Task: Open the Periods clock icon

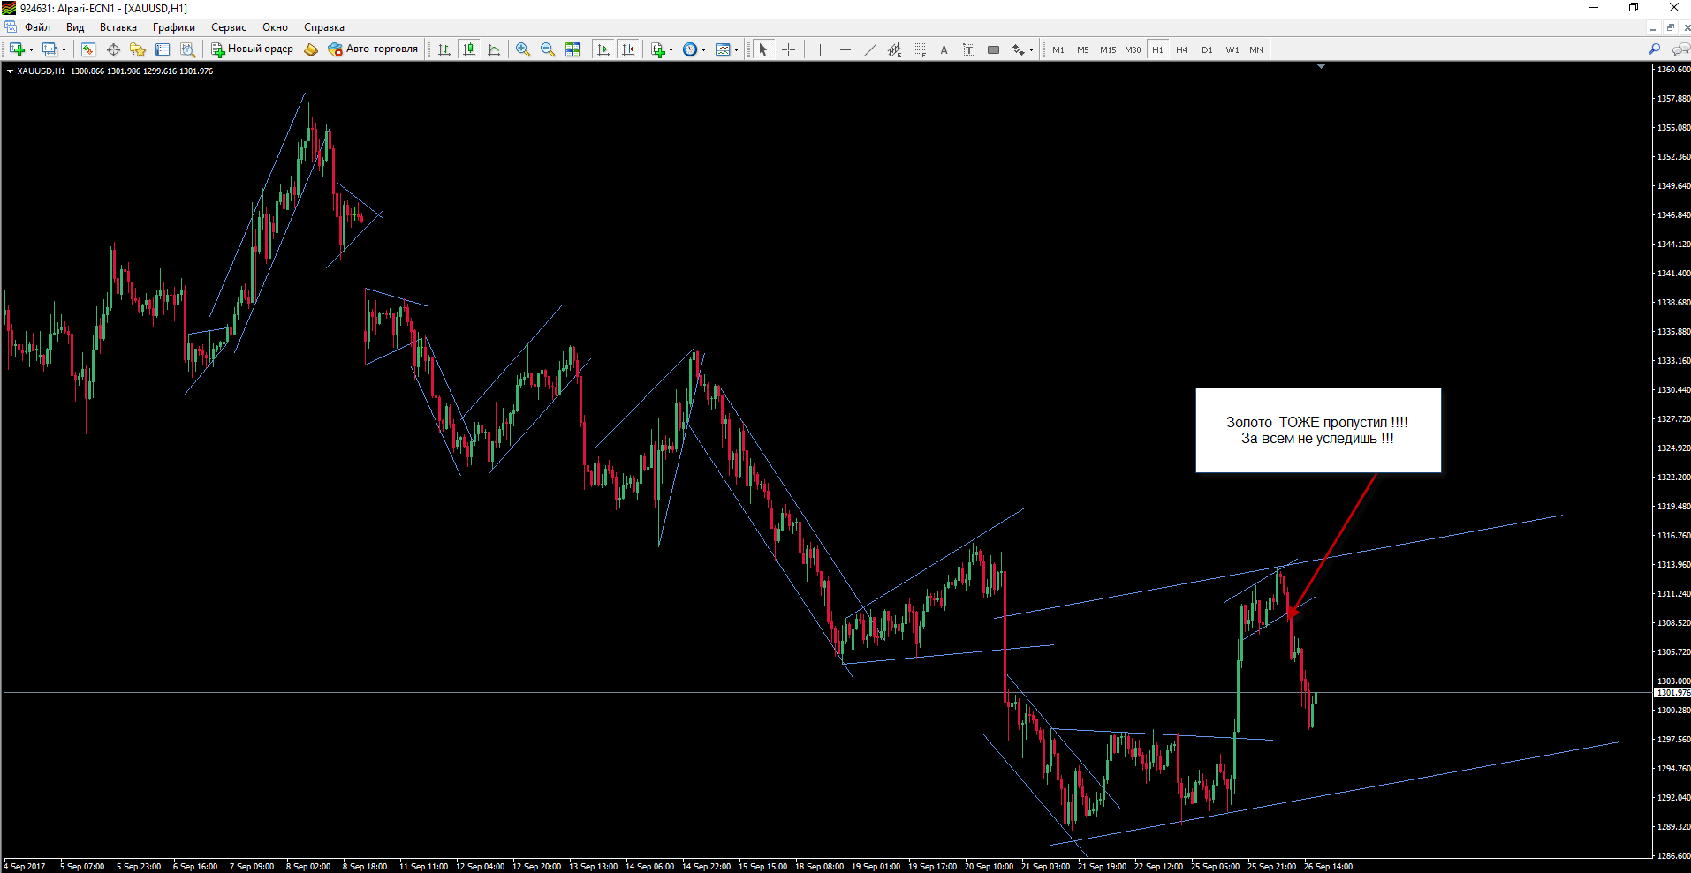Action: [x=690, y=49]
